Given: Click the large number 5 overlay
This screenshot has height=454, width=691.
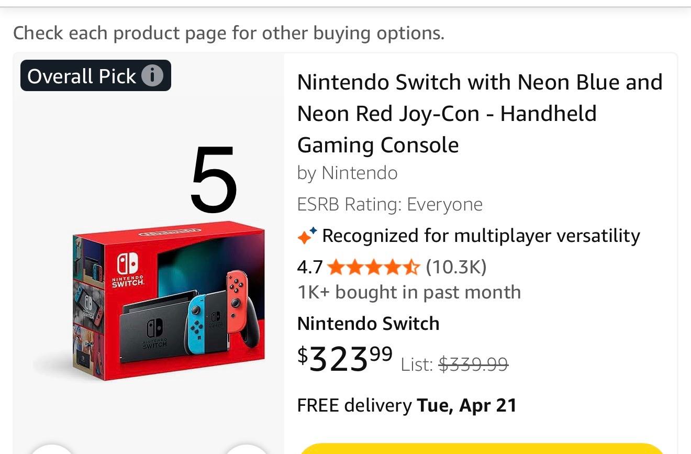Looking at the screenshot, I should 214,179.
